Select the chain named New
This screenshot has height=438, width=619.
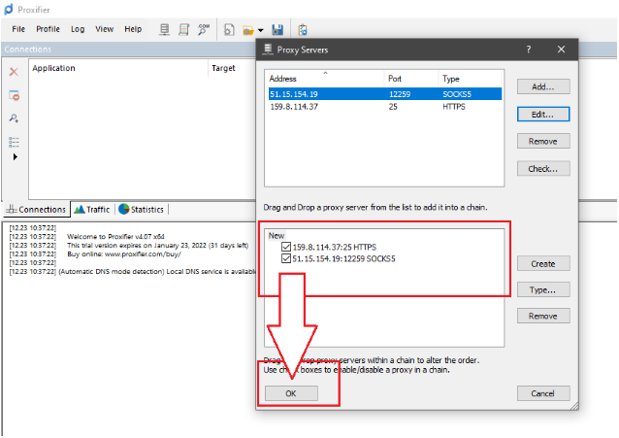[x=277, y=235]
